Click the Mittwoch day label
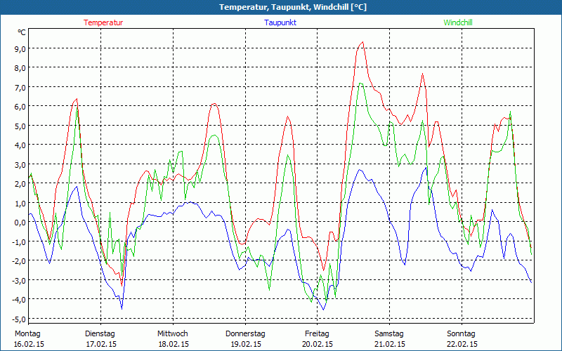The image size is (562, 351). tap(172, 334)
